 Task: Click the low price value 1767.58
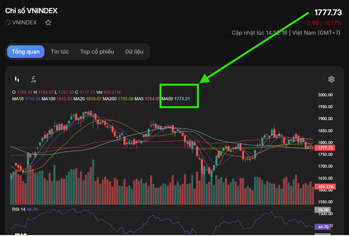(66, 92)
